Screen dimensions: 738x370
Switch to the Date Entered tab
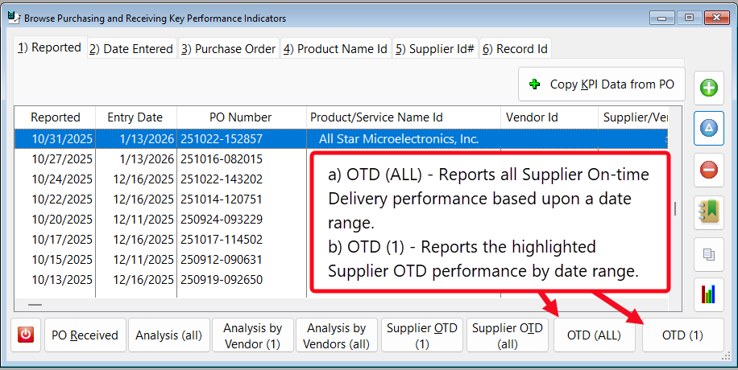(131, 49)
